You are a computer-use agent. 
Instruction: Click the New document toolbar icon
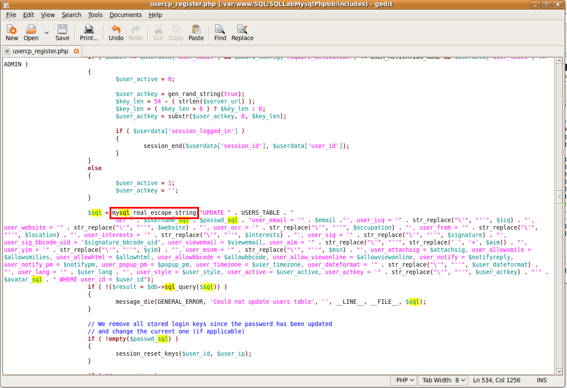pyautogui.click(x=12, y=33)
